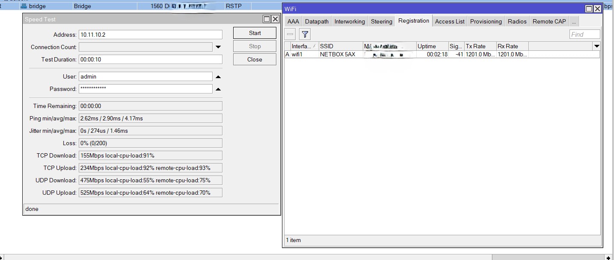This screenshot has width=614, height=260.
Task: Click the bridge interface icon in top row
Action: (24, 6)
